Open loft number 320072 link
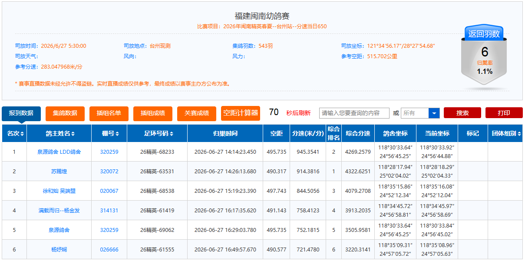Image resolution: width=525 pixels, height=261 pixels. click(x=109, y=172)
